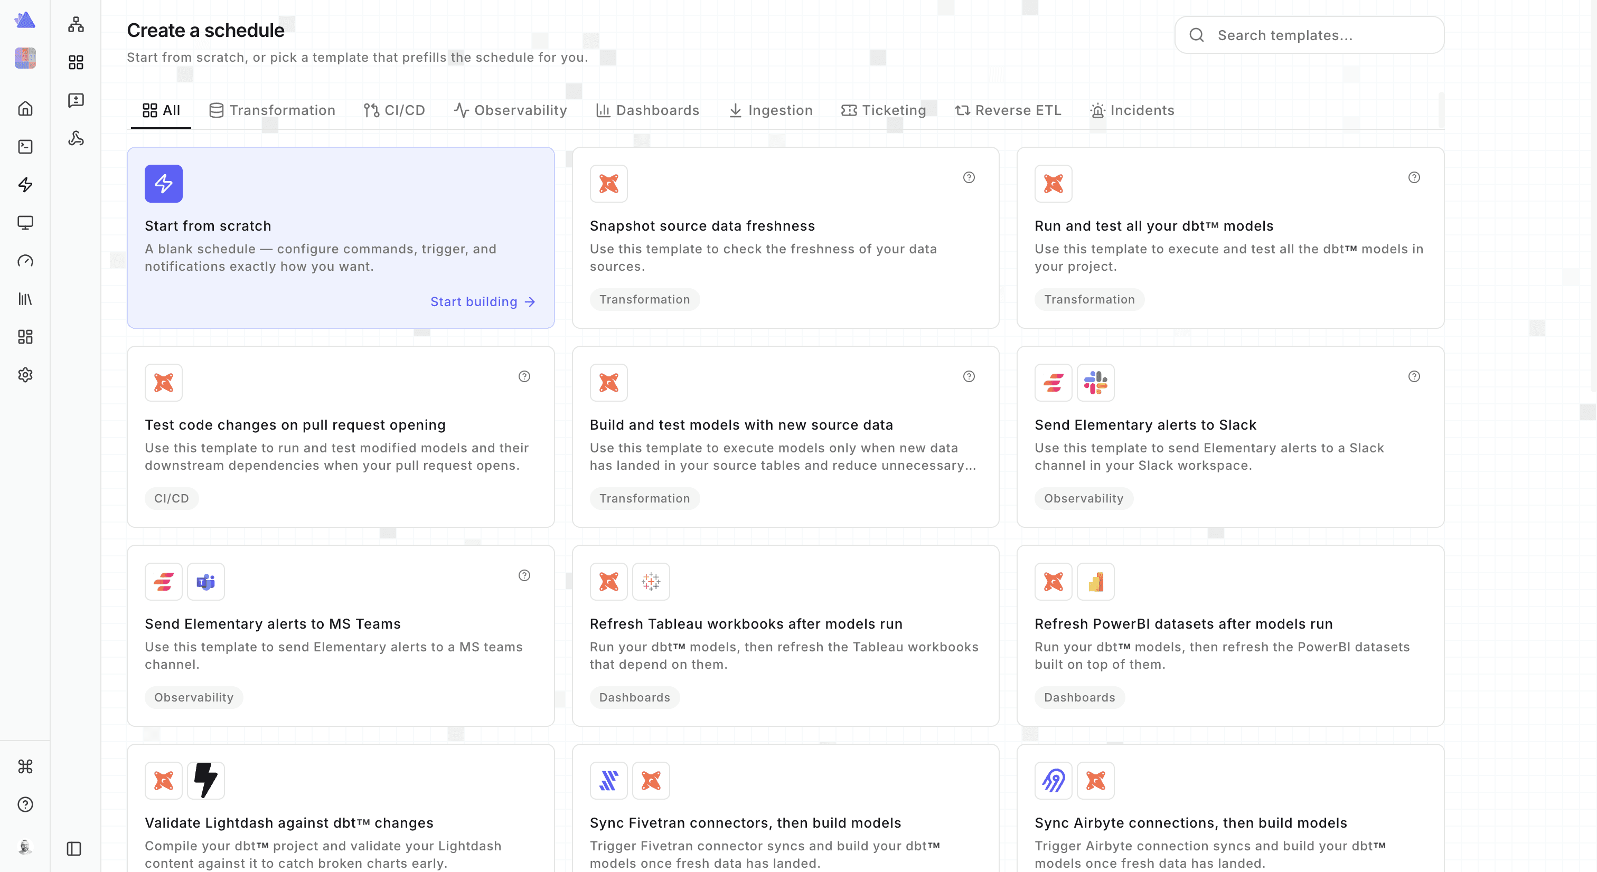Show help for Snapshot source data freshness

pos(969,177)
